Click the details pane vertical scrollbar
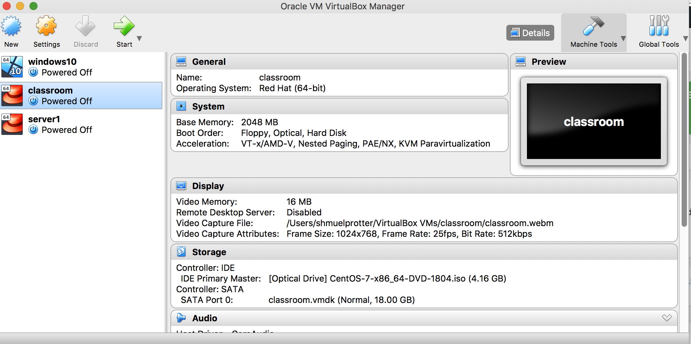 [x=684, y=140]
